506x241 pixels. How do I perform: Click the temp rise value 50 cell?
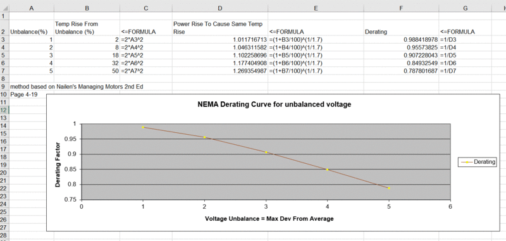[87, 71]
